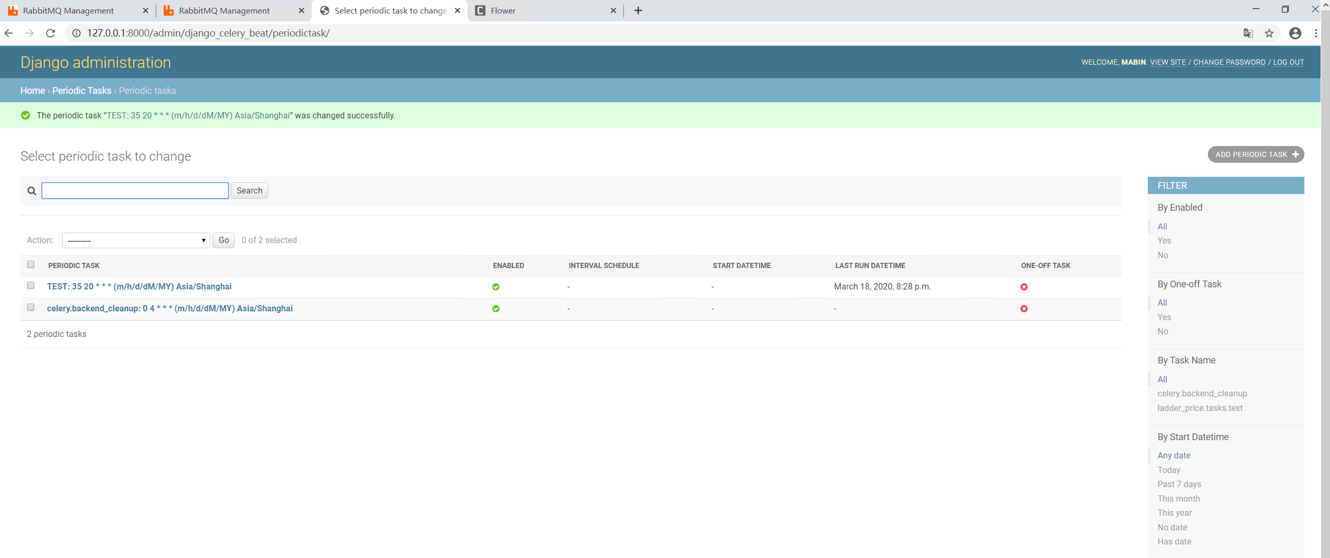Filter By One-off Task: No
This screenshot has height=558, width=1330.
tap(1162, 331)
